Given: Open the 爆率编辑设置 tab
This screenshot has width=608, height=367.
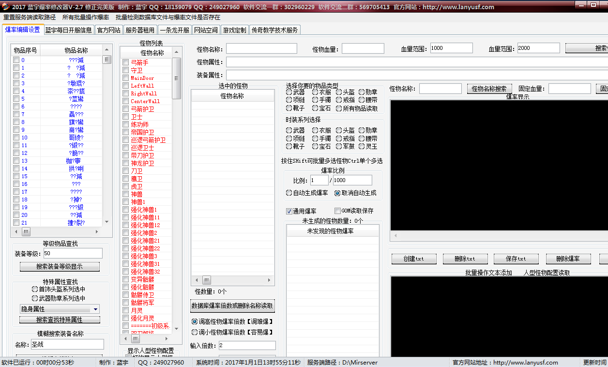Looking at the screenshot, I should tap(22, 30).
